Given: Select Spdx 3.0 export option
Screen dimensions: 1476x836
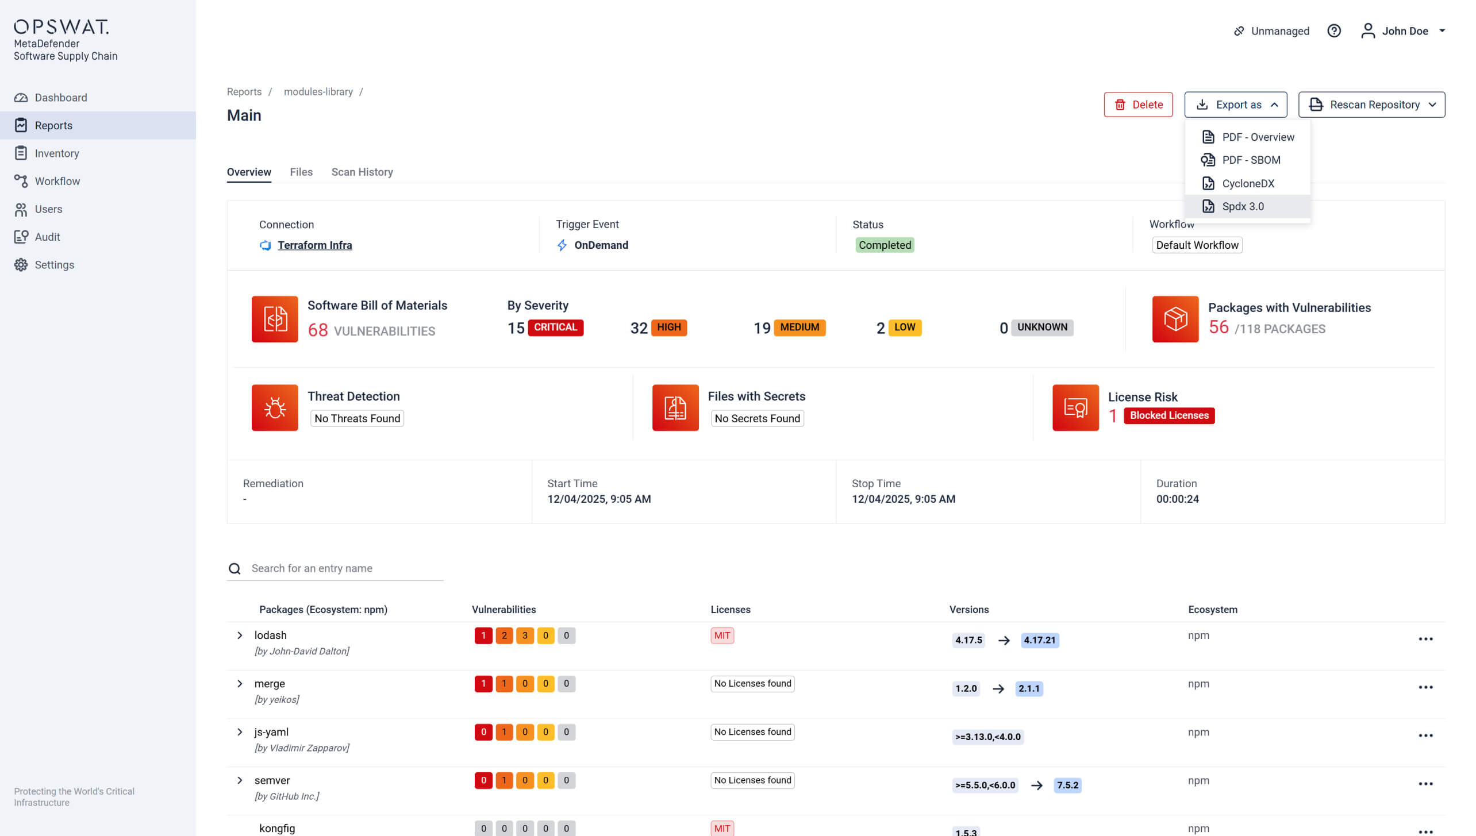Looking at the screenshot, I should click(1243, 206).
